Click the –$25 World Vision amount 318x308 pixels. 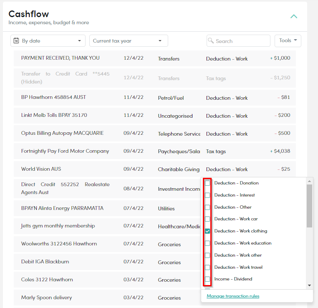[x=284, y=169]
